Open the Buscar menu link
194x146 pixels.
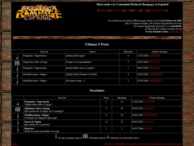(136, 10)
